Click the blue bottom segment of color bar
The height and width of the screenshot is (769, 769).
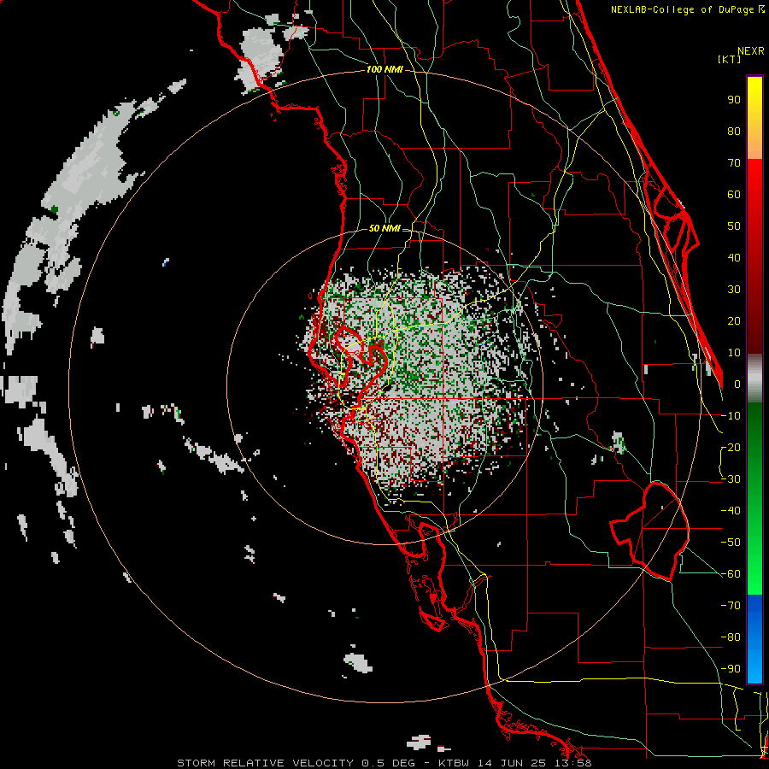[754, 639]
